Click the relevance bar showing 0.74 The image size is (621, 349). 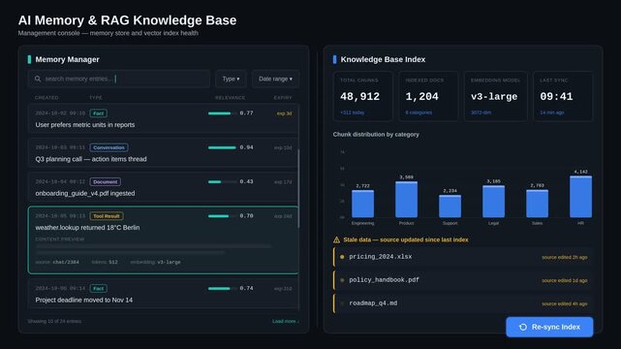222,288
